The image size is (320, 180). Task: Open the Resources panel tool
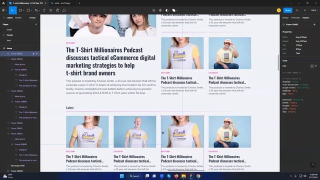coord(51,10)
